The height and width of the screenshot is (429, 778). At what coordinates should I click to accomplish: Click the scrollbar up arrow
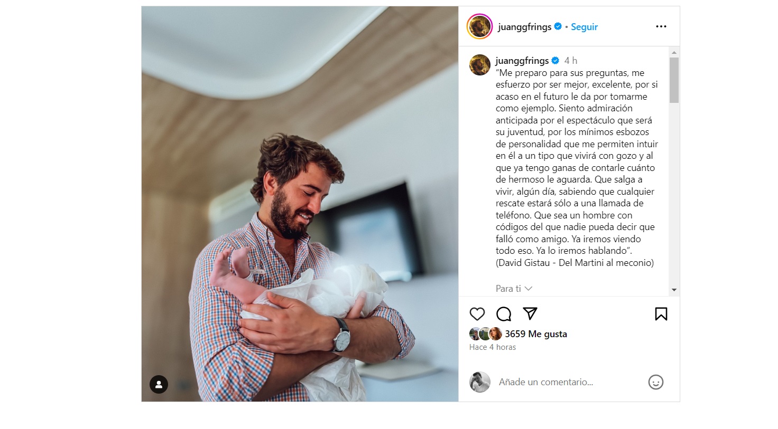[674, 52]
